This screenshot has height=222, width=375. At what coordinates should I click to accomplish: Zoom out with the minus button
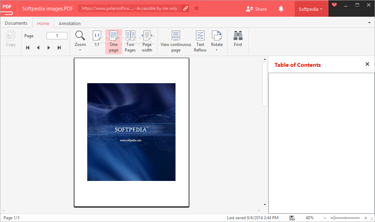[325, 218]
